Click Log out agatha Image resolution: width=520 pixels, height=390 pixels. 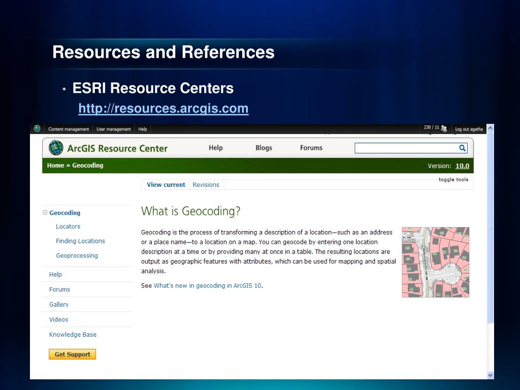[469, 129]
